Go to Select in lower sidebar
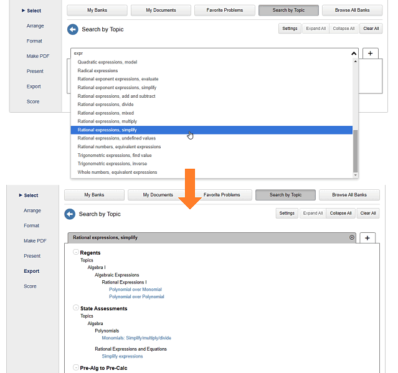 (29, 196)
